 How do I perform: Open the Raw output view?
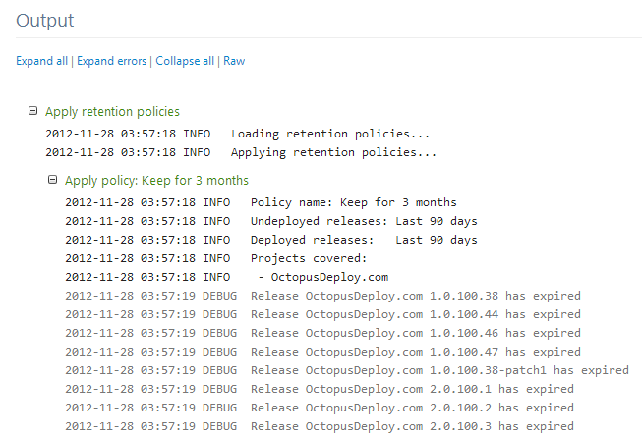coord(234,61)
